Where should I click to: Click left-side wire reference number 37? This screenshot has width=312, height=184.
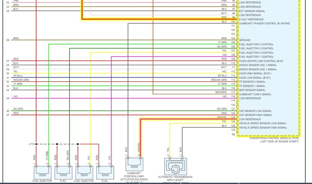(x=8, y=115)
